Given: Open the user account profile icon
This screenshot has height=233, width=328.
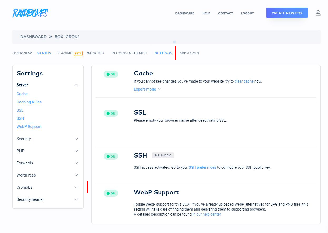Looking at the screenshot, I should click(318, 13).
